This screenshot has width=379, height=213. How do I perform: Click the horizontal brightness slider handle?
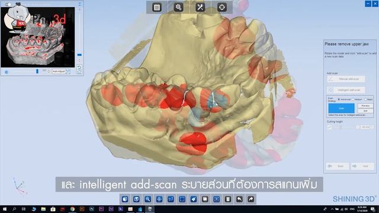coord(37,71)
